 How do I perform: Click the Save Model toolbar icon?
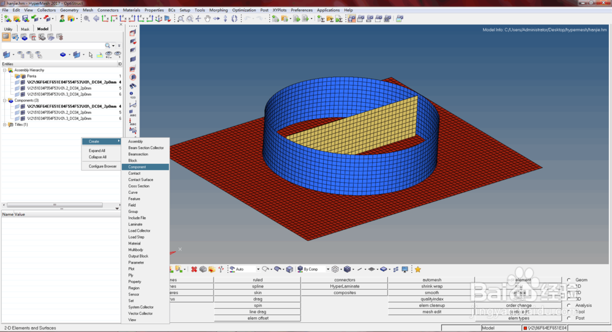[25, 18]
